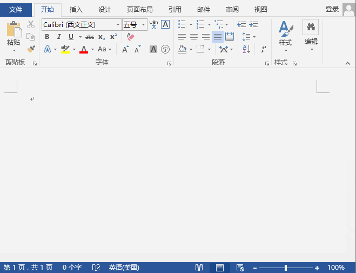The height and width of the screenshot is (273, 356).
Task: Clear all formatting with eraser icon
Action: 131,37
